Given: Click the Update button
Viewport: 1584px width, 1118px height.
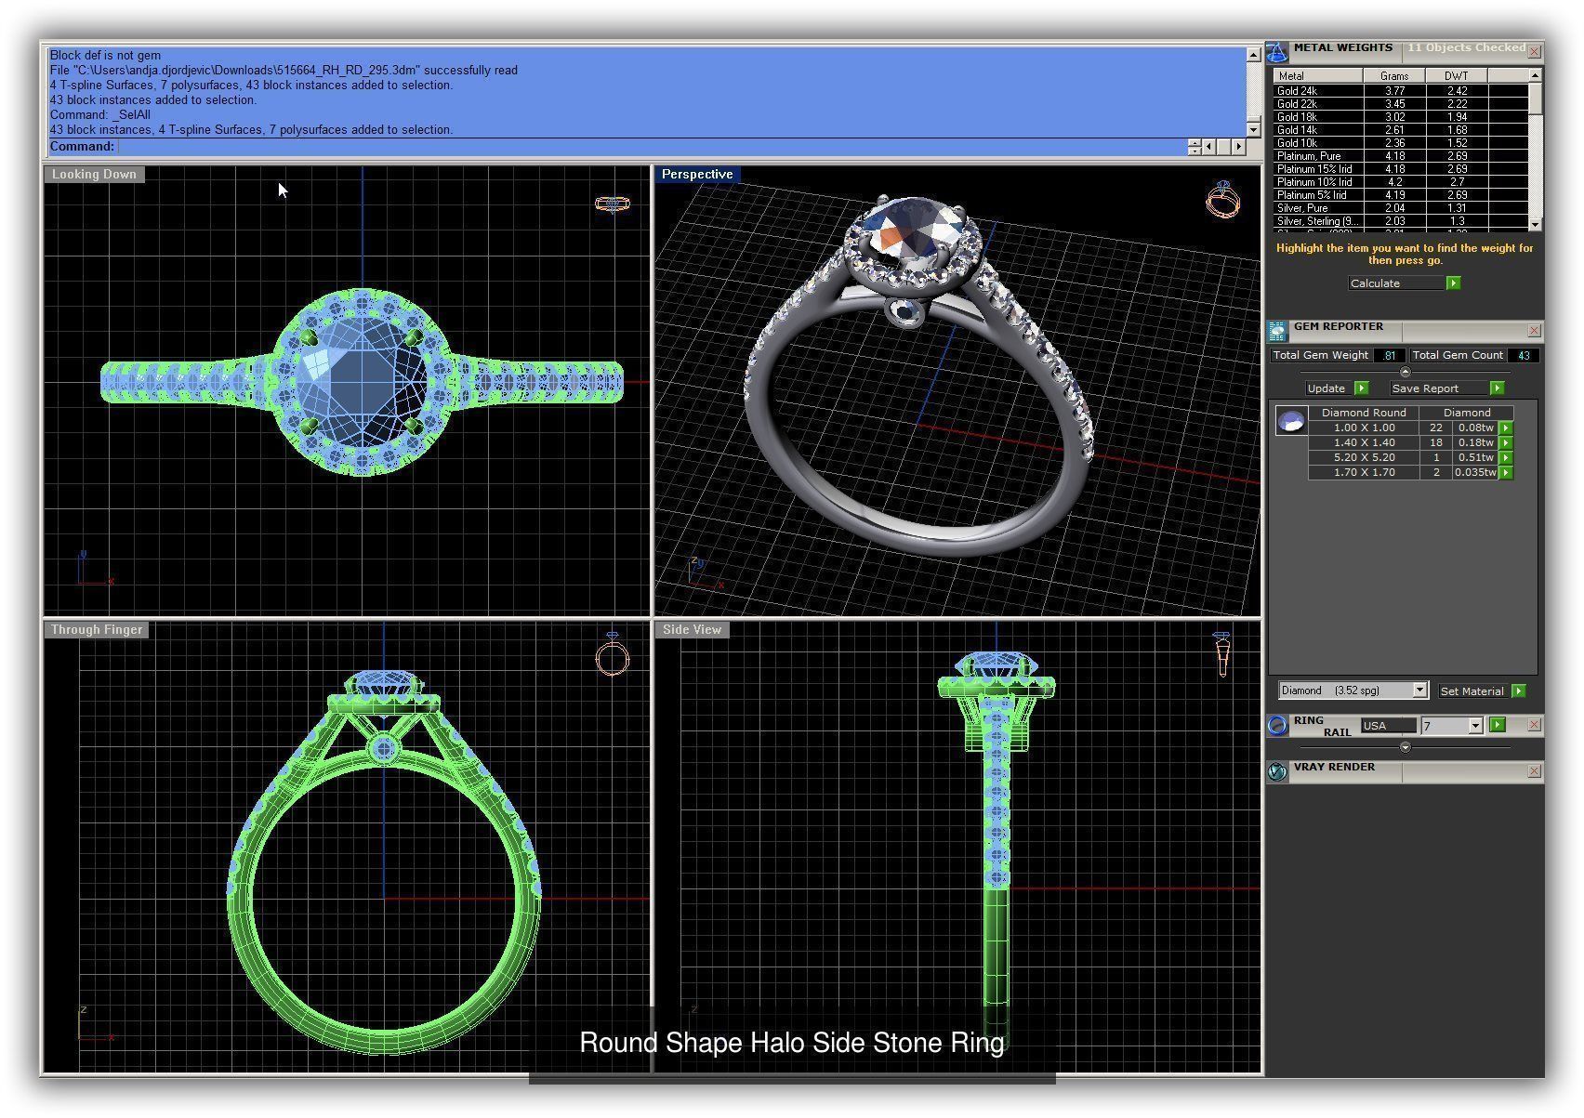Looking at the screenshot, I should click(x=1329, y=388).
